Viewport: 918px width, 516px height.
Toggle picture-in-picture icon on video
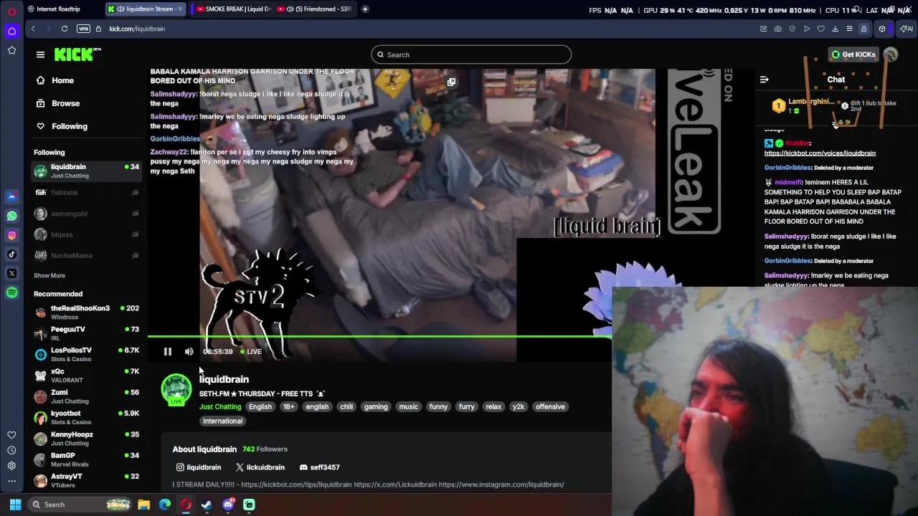451,82
